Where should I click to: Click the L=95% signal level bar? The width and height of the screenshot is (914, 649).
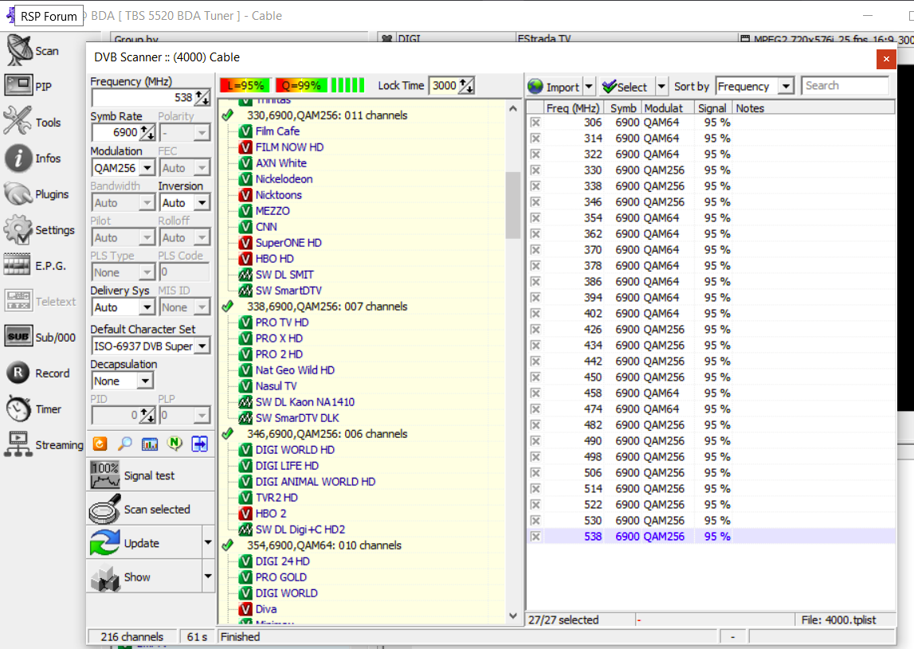click(x=245, y=86)
